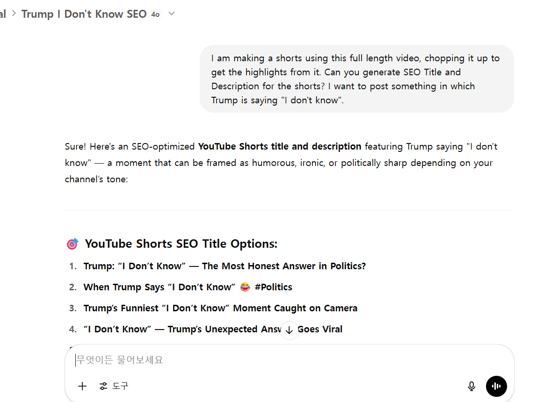Image resolution: width=544 pixels, height=402 pixels.
Task: Click the plus attach button
Action: (82, 386)
